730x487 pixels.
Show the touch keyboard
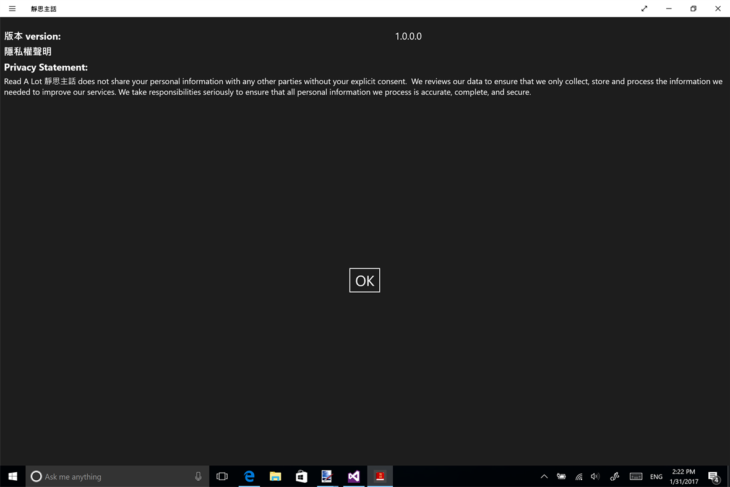(x=636, y=476)
